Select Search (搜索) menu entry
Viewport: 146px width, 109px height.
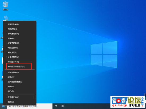point(20,87)
